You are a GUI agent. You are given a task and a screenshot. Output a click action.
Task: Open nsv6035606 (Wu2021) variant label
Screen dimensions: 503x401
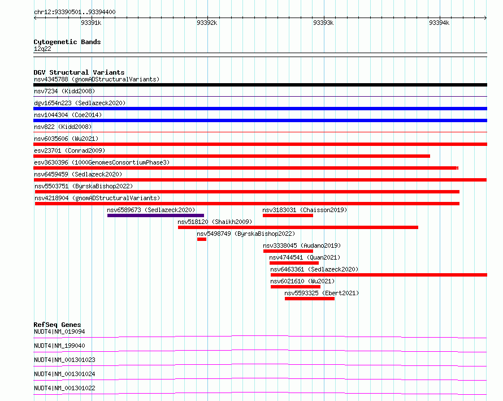(x=66, y=139)
